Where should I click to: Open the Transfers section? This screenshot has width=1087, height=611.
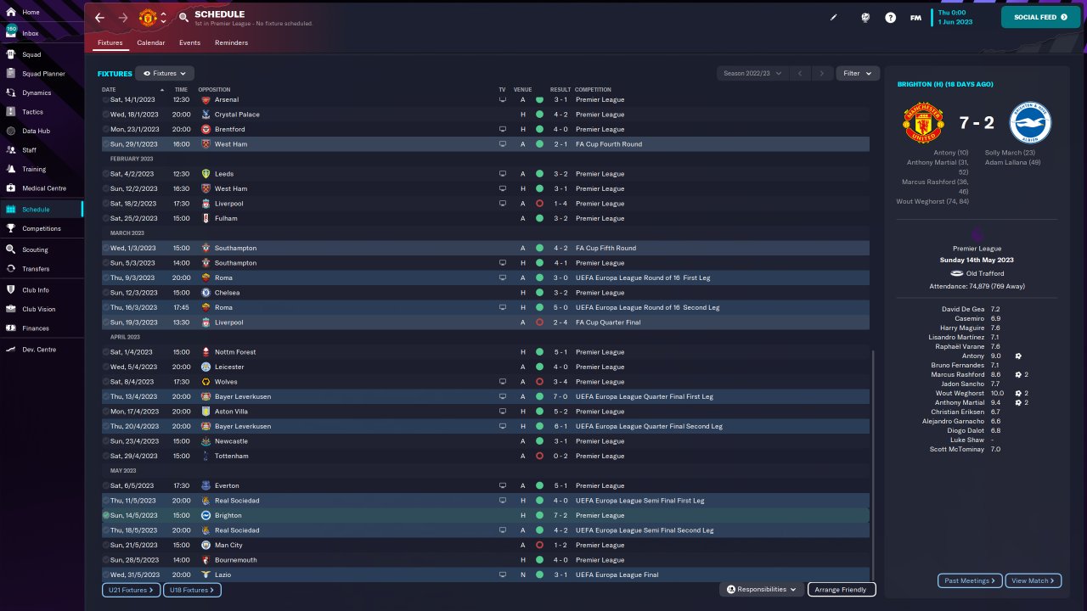42,269
